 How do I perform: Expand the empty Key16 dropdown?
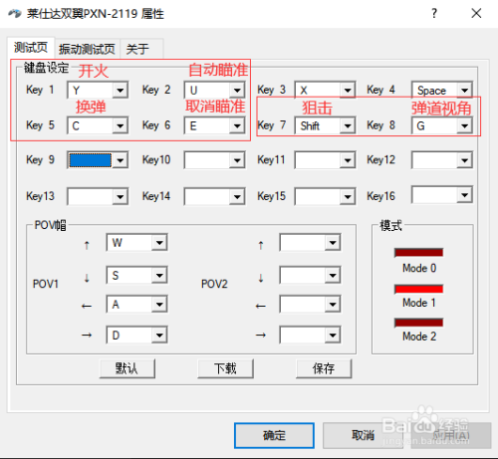442,195
